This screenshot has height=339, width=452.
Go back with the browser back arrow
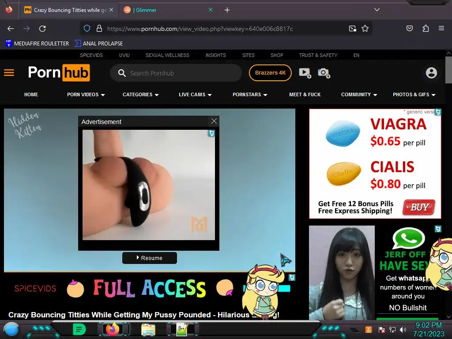pos(11,29)
